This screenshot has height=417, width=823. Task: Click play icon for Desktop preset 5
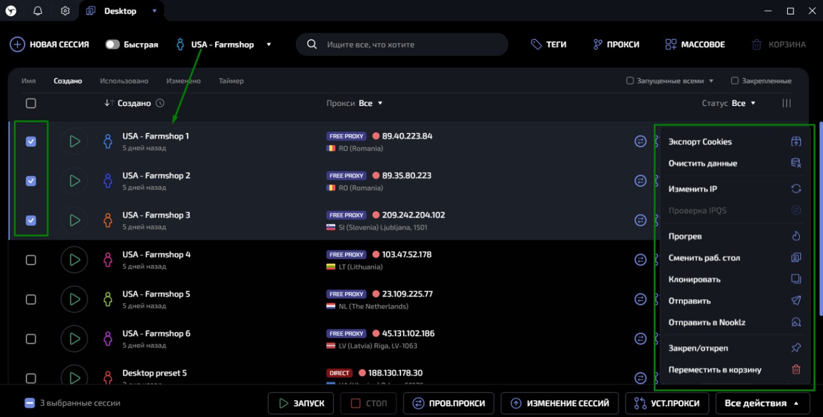[x=75, y=377]
